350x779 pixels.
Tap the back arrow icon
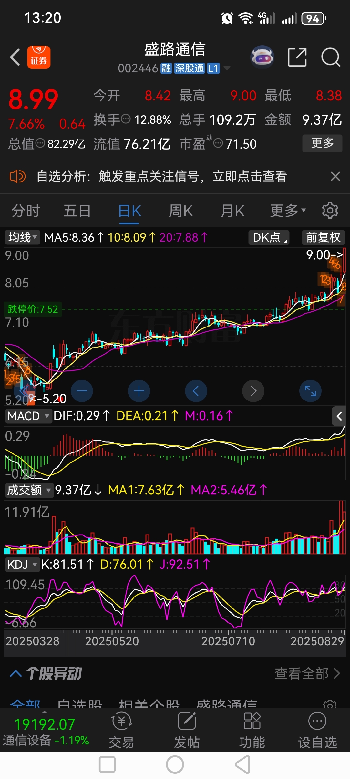click(15, 57)
